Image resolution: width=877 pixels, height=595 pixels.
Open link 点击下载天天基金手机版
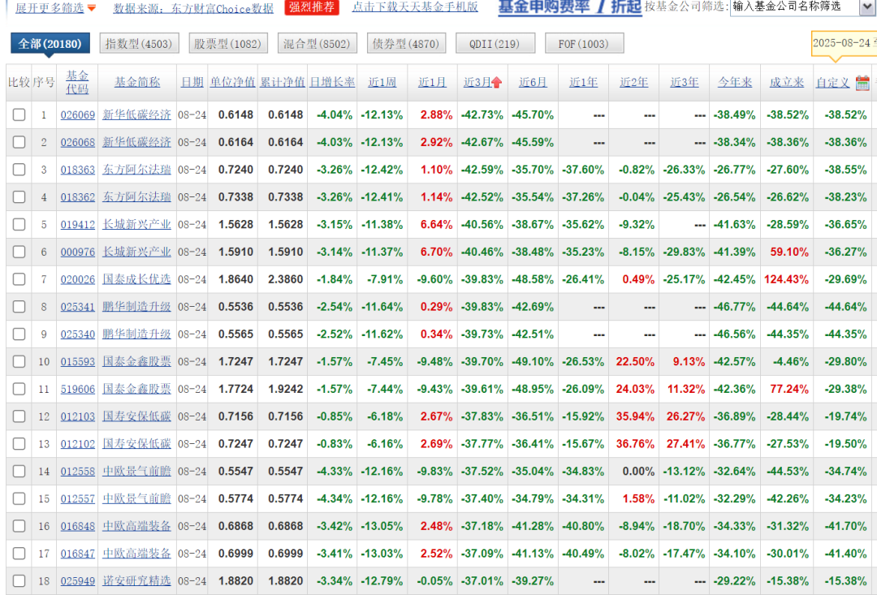click(415, 7)
